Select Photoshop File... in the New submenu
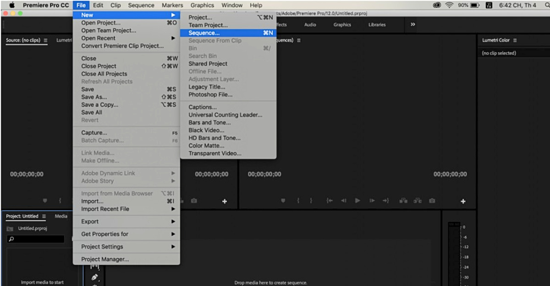Viewport: 550px width, 286px height. coord(228,95)
